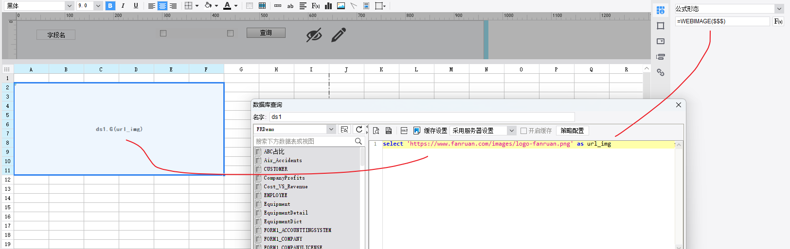
Task: Click the 策略配置 button
Action: [572, 131]
